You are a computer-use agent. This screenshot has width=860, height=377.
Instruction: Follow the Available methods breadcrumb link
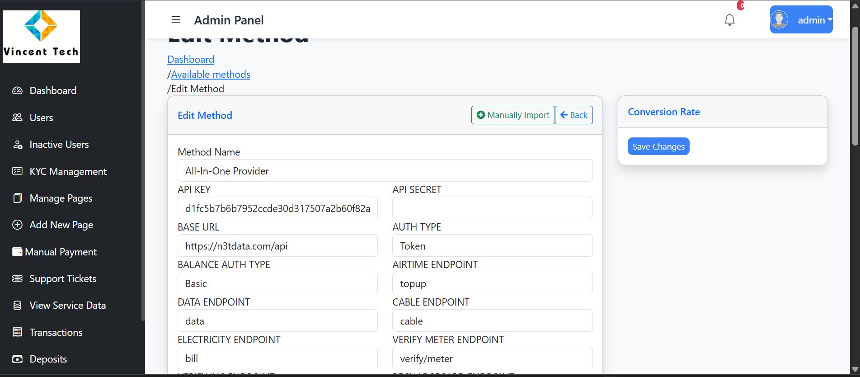pos(211,74)
